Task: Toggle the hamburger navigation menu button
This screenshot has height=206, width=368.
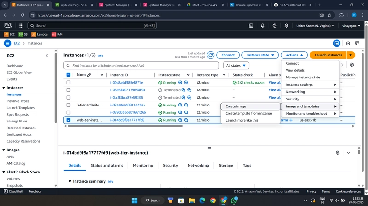Action: [7, 43]
